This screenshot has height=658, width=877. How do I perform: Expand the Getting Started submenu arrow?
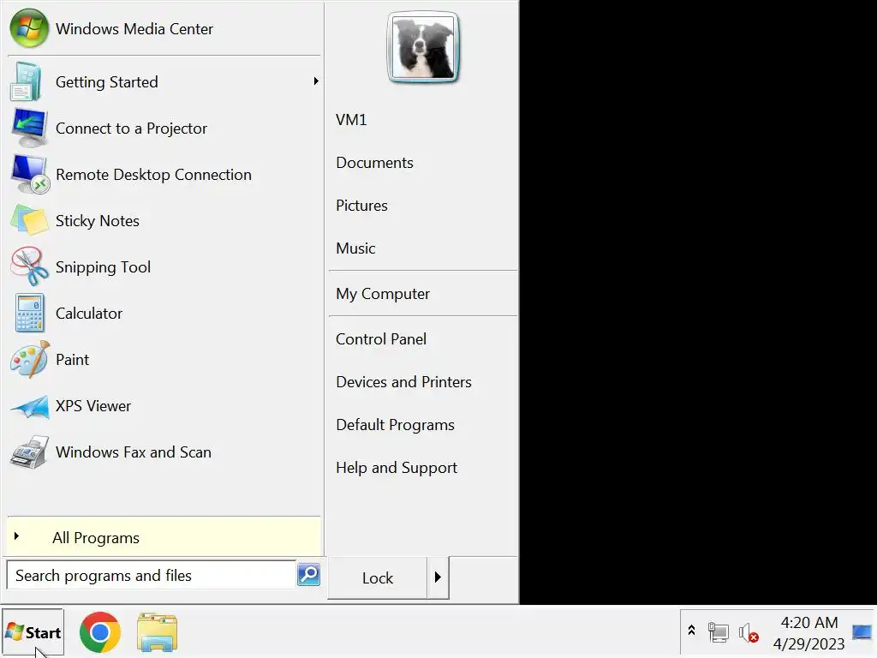pos(316,81)
